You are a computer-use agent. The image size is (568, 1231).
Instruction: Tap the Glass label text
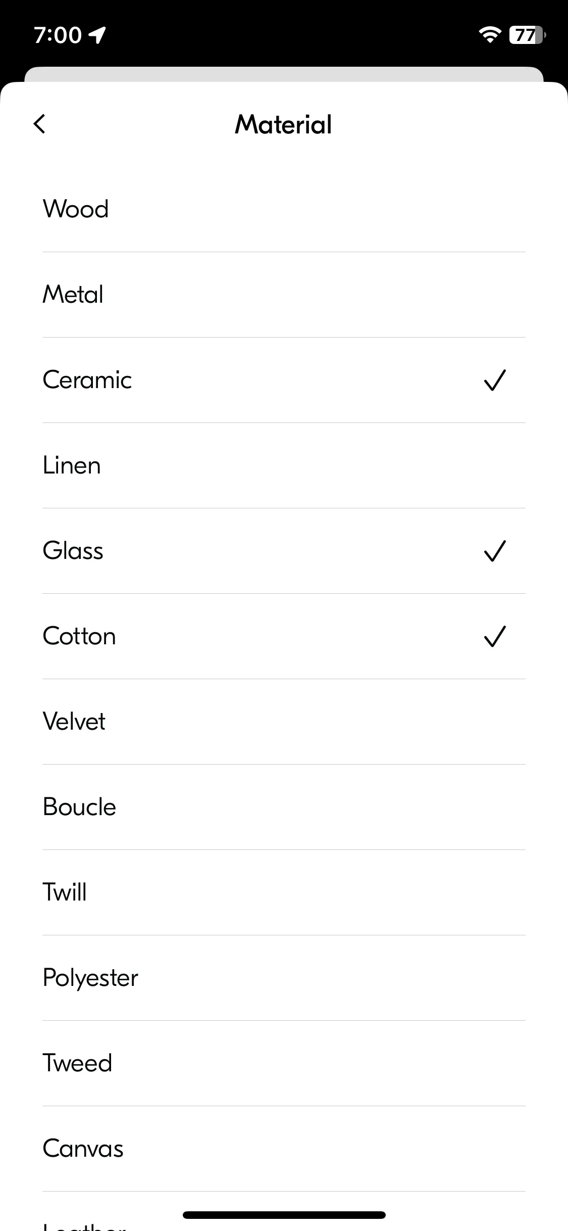tap(73, 551)
